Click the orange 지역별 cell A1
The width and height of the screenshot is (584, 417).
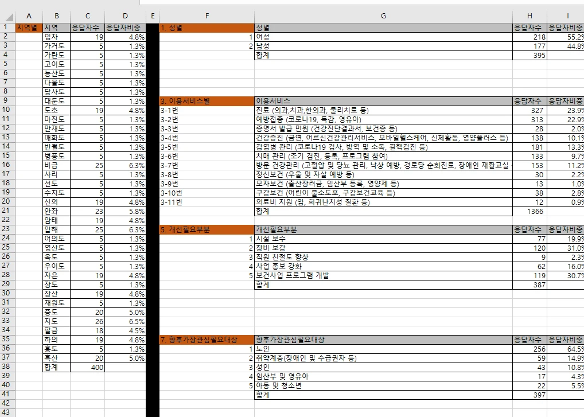coord(29,28)
